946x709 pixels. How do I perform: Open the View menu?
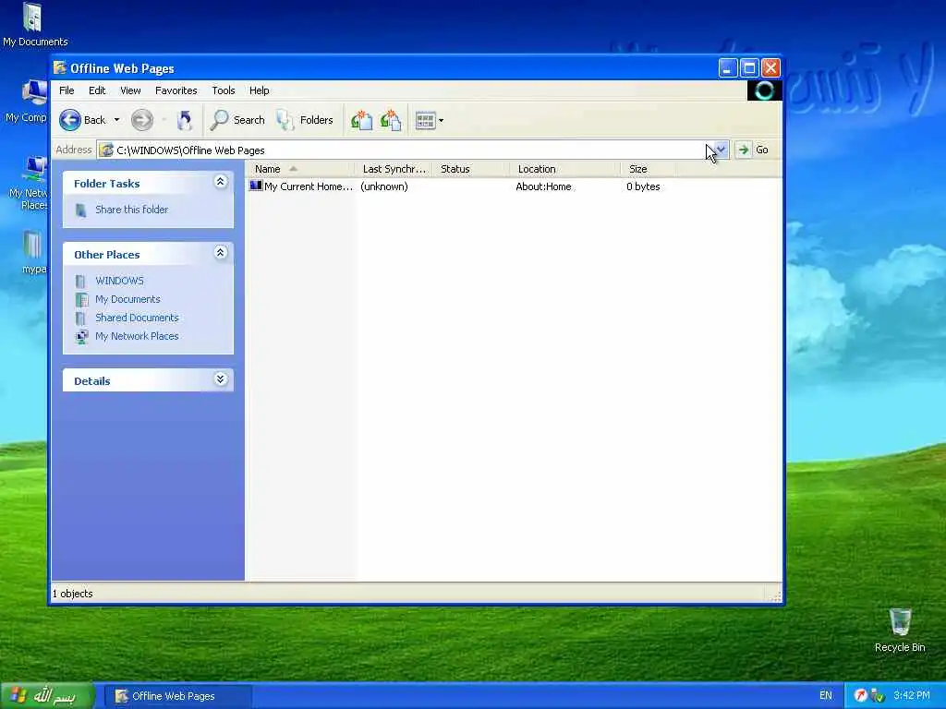click(x=130, y=90)
